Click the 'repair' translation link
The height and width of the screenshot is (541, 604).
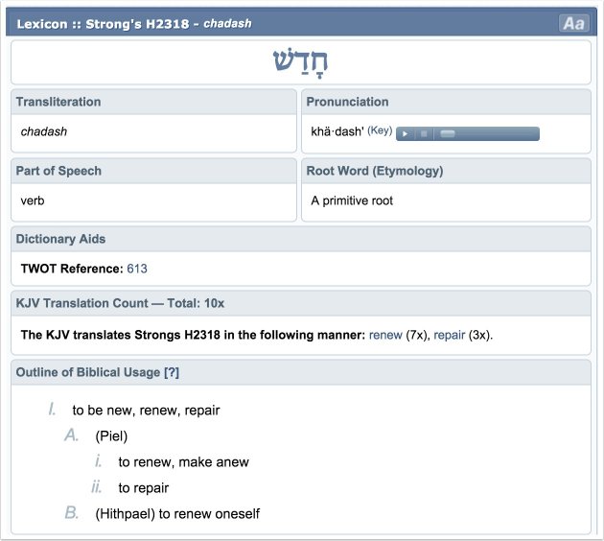[x=449, y=336]
